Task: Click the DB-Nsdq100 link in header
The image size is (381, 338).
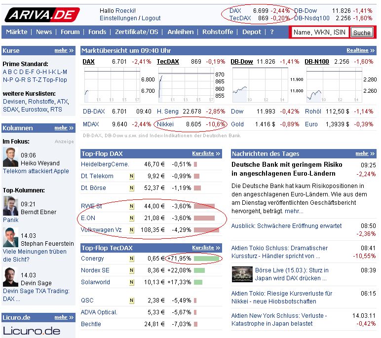Action: pos(312,18)
